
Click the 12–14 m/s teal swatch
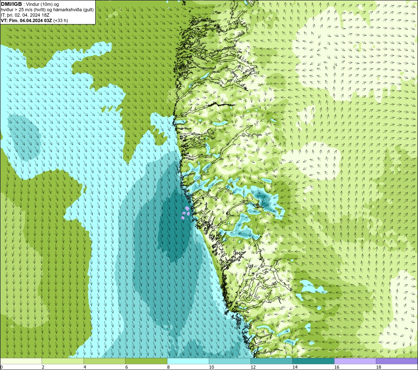[x=271, y=361]
